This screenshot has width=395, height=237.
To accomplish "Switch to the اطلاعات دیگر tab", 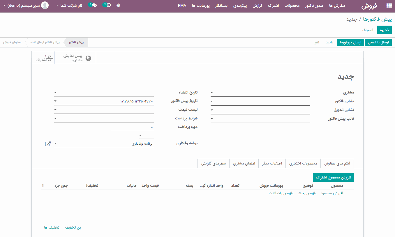I will (272, 163).
